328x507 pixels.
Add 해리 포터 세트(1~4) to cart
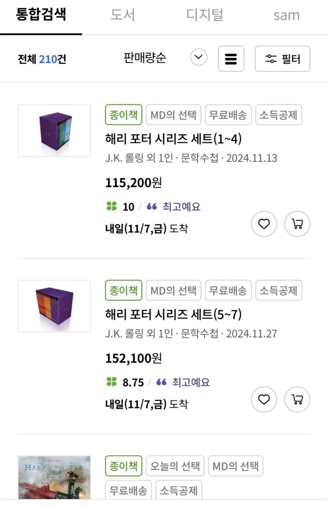[297, 224]
